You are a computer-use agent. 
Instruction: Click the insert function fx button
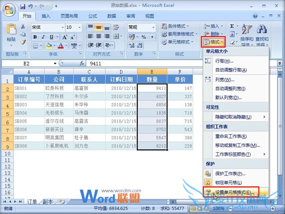point(82,63)
